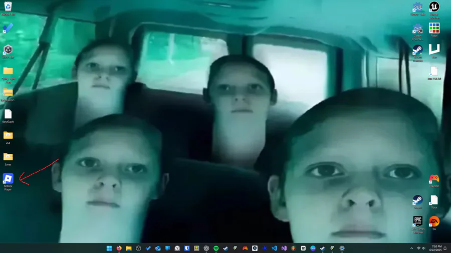Select the colored grid Pixel desktop shortcut
This screenshot has height=253, width=451.
434,28
